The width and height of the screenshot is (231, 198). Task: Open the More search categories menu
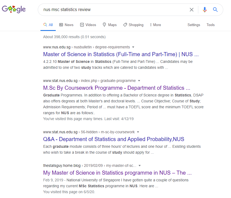click(155, 25)
